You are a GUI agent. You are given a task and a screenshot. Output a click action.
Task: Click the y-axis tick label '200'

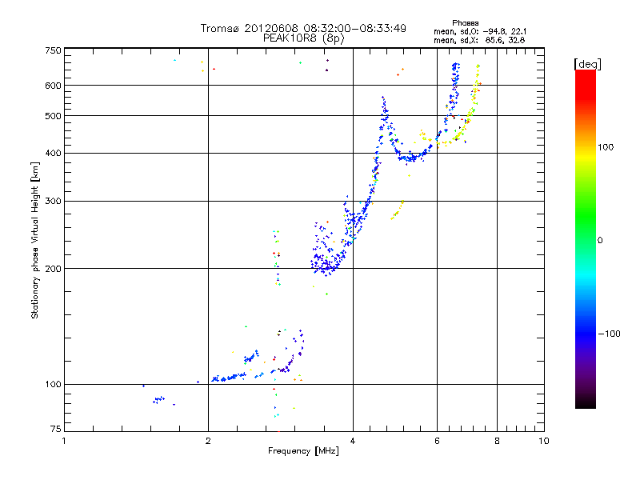[x=53, y=269]
